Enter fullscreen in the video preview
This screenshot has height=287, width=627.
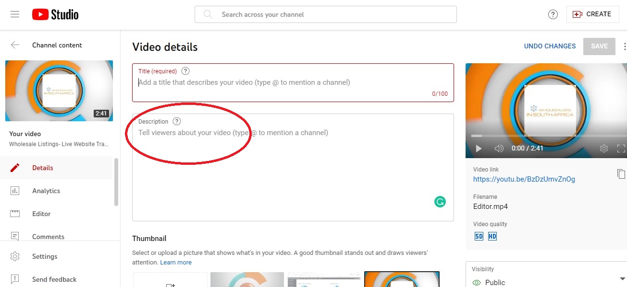click(x=621, y=149)
